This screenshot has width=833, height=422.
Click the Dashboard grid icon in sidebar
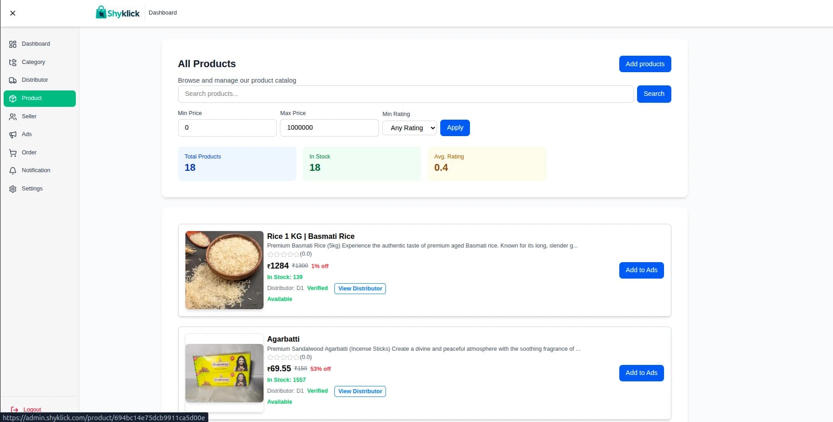[13, 44]
